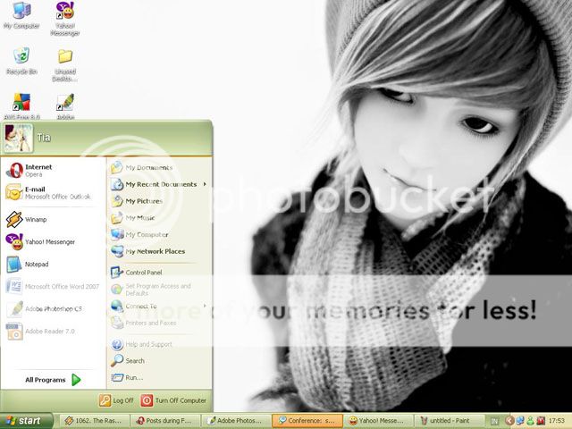Expand All Programs list
Viewport: 572px width, 429px height.
54,380
